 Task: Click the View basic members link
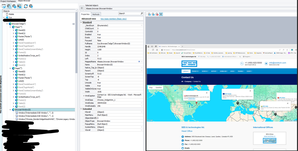113,19
